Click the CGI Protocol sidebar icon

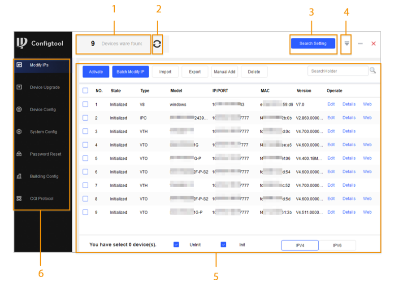19,198
